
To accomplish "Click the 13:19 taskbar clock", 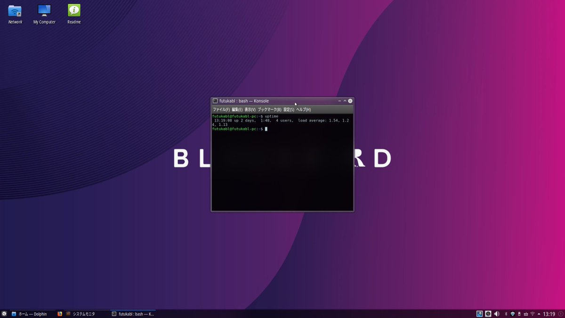I will (x=549, y=314).
